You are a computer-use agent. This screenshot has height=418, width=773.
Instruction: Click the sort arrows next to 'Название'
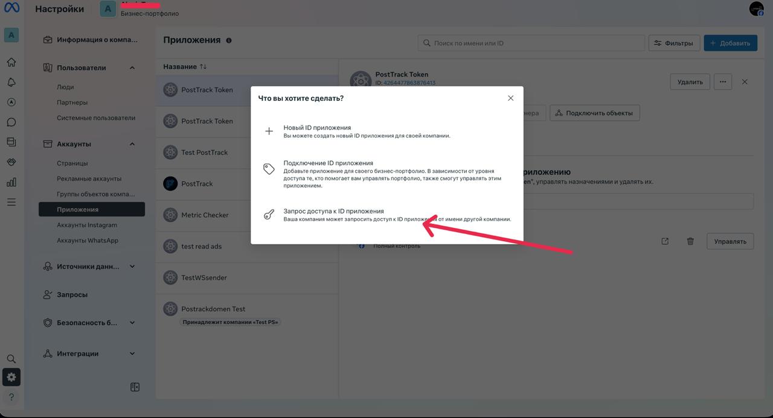(x=203, y=66)
